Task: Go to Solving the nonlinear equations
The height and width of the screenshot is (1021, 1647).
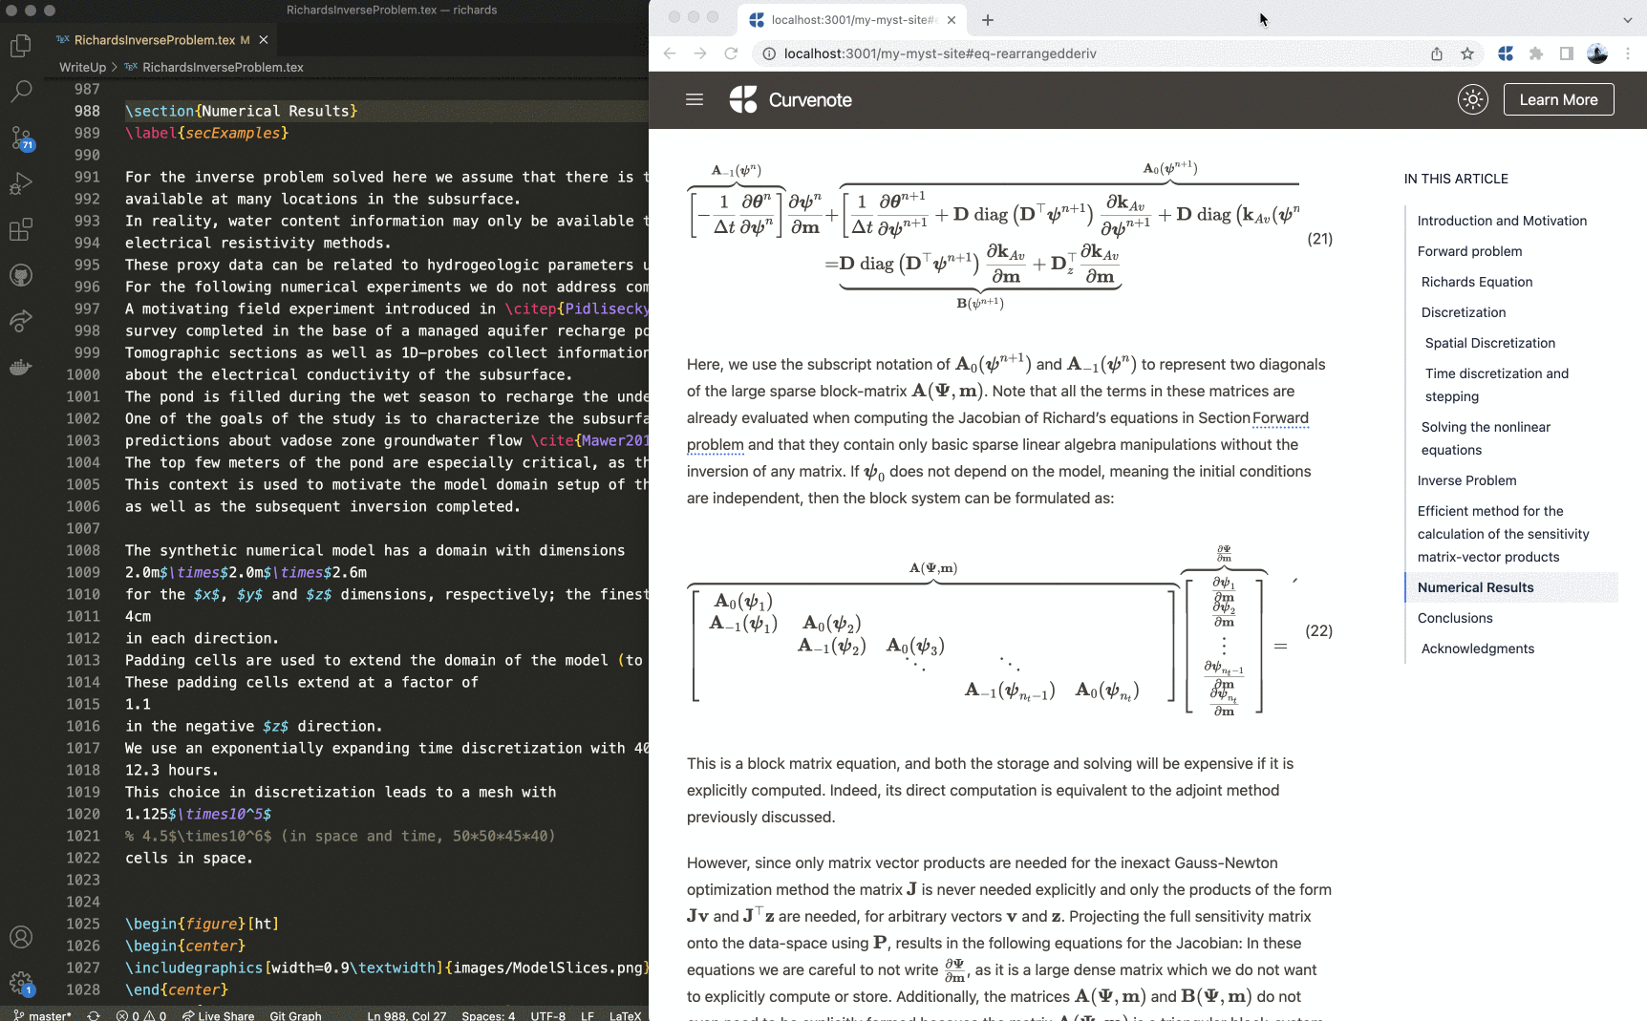Action: [x=1486, y=438]
